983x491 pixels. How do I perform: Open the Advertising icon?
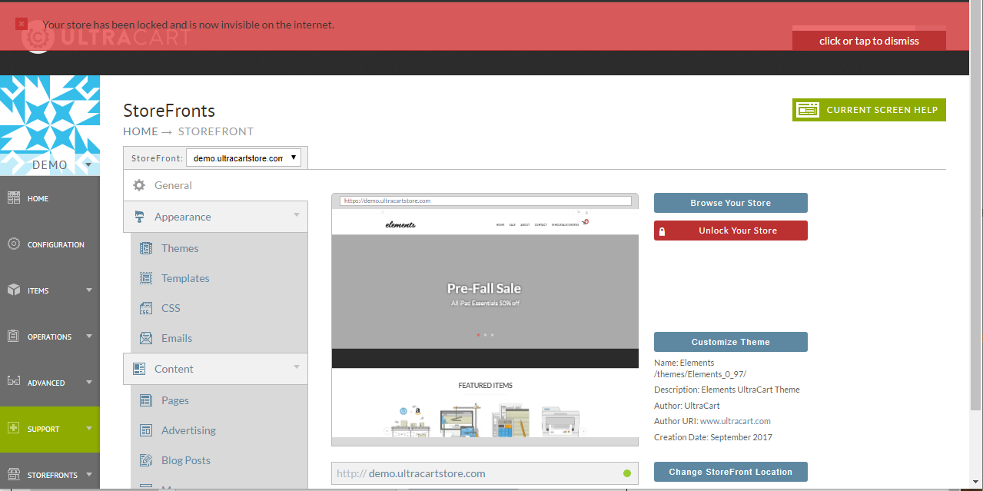point(145,430)
